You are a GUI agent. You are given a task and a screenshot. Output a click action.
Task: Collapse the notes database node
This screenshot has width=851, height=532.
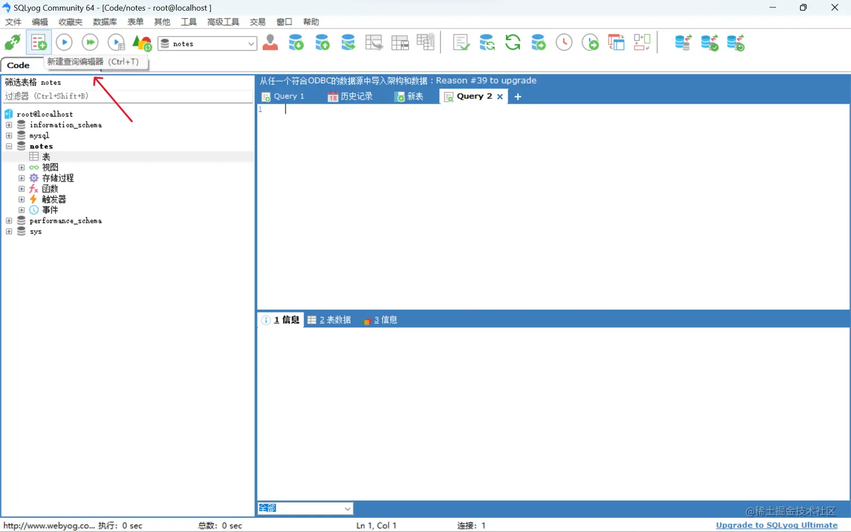(9, 146)
